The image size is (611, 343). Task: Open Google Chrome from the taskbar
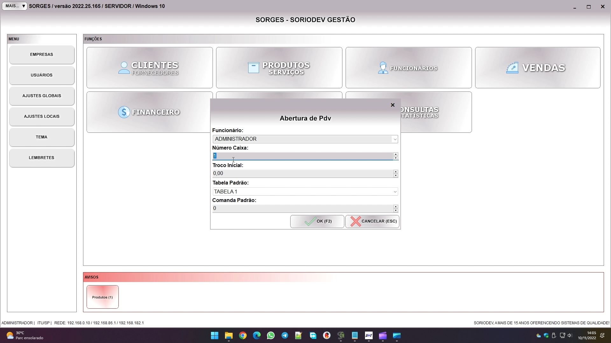[x=243, y=336]
